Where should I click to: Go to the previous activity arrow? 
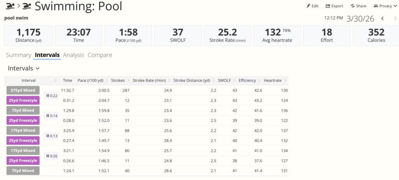pos(383,18)
